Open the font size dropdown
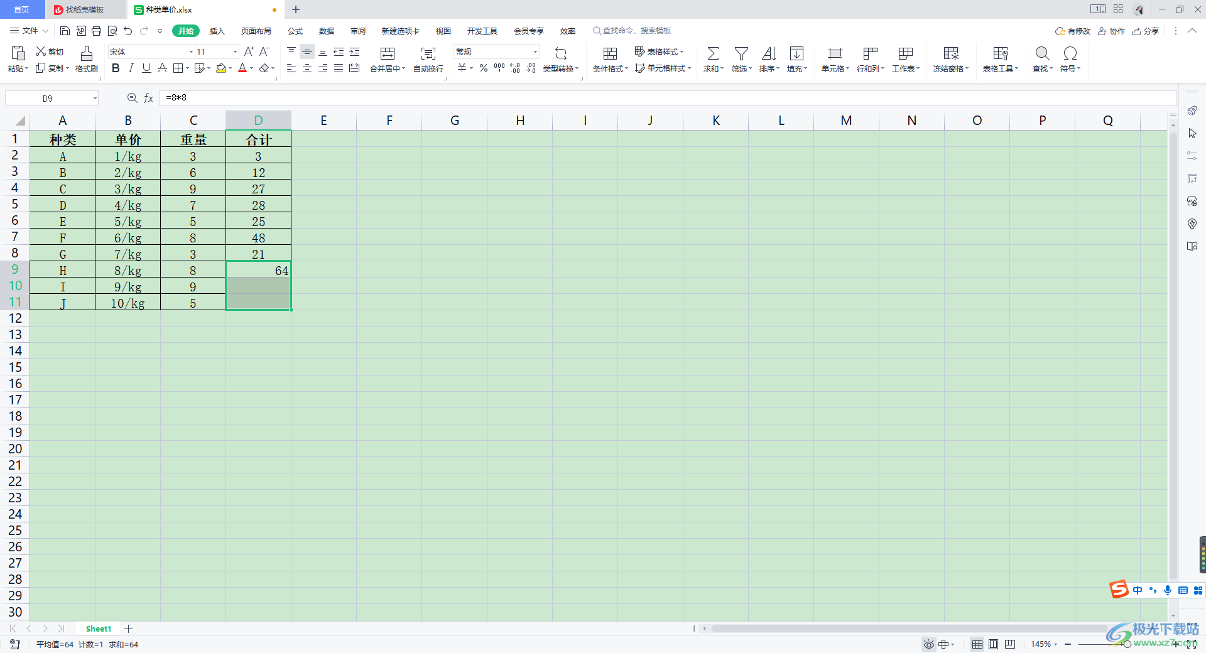The height and width of the screenshot is (653, 1206). [x=235, y=51]
